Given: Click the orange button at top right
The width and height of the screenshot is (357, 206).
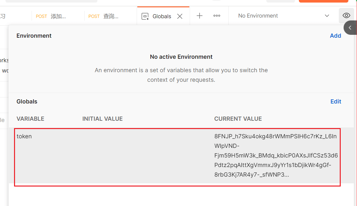Looking at the screenshot, I should [323, 1].
